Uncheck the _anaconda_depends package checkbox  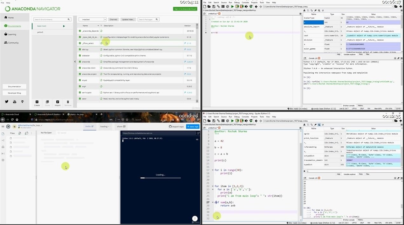80,31
